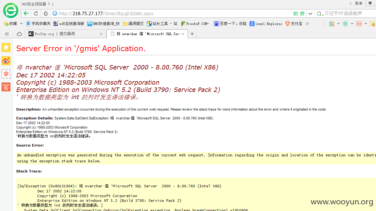Open 站长工具 bookmark
Viewport: 376px width, 211px height.
162,24
